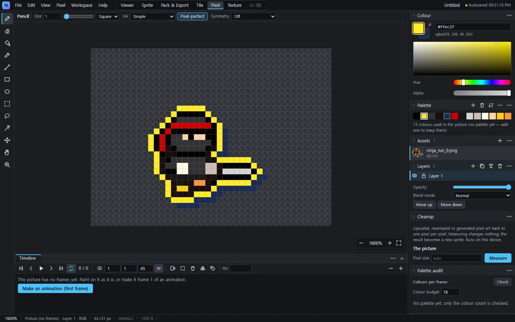515x322 pixels.
Task: Select the red palette swatch
Action: pos(455,116)
